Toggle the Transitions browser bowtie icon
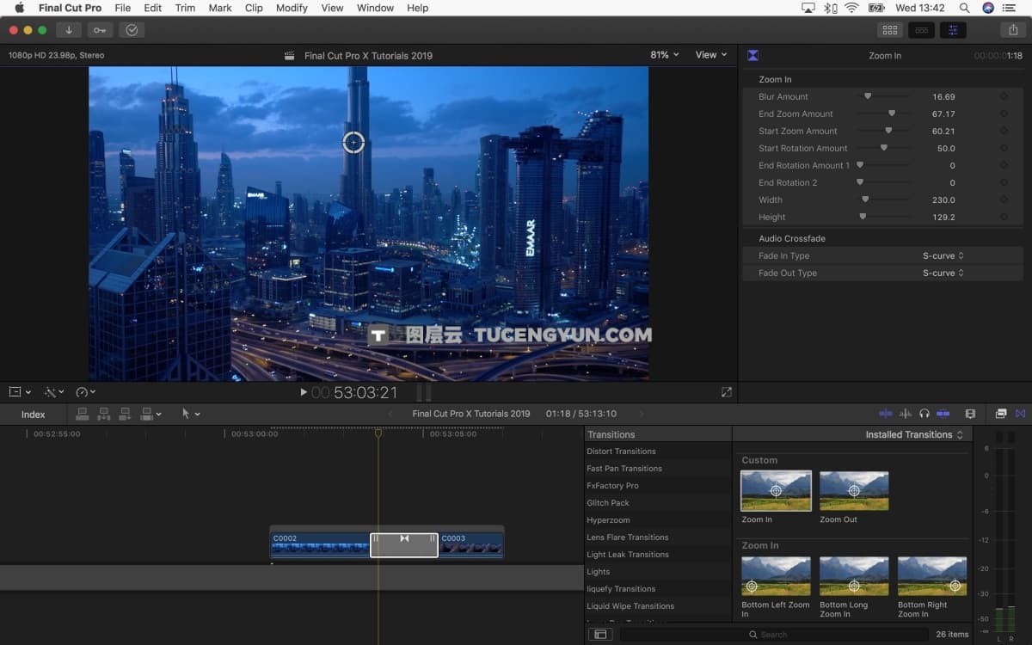The image size is (1032, 645). tap(1021, 414)
